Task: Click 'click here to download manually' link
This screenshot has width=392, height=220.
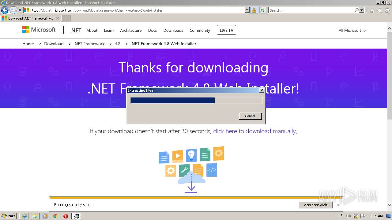Action: pos(254,131)
